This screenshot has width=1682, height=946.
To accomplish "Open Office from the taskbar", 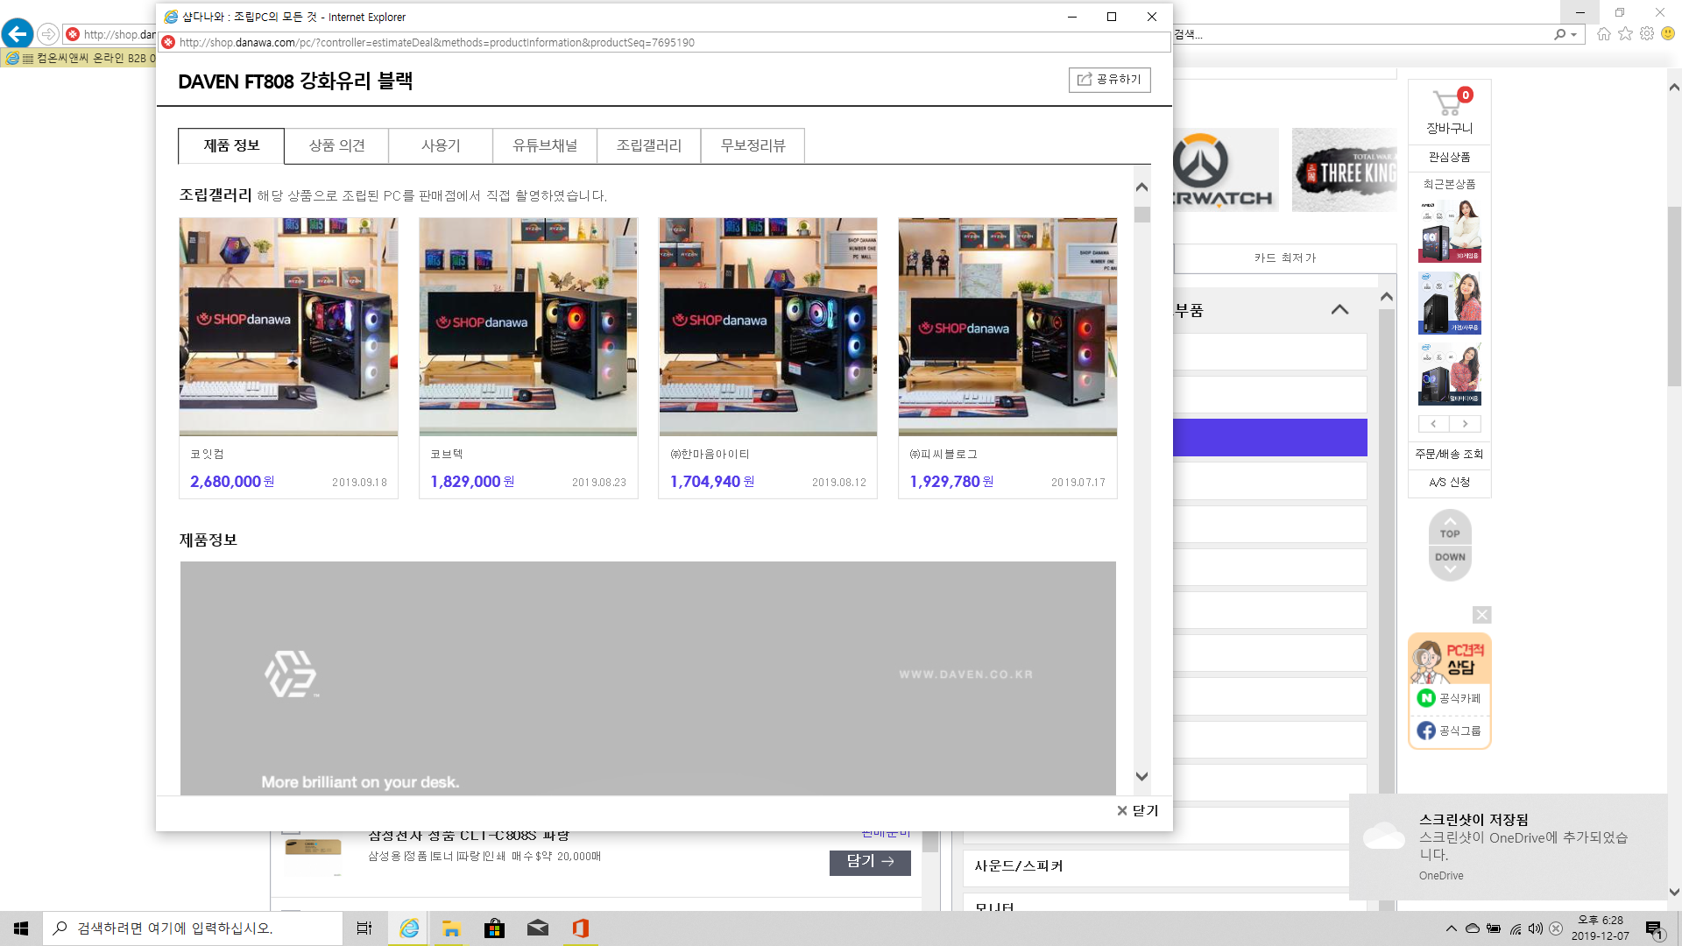I will [x=580, y=928].
